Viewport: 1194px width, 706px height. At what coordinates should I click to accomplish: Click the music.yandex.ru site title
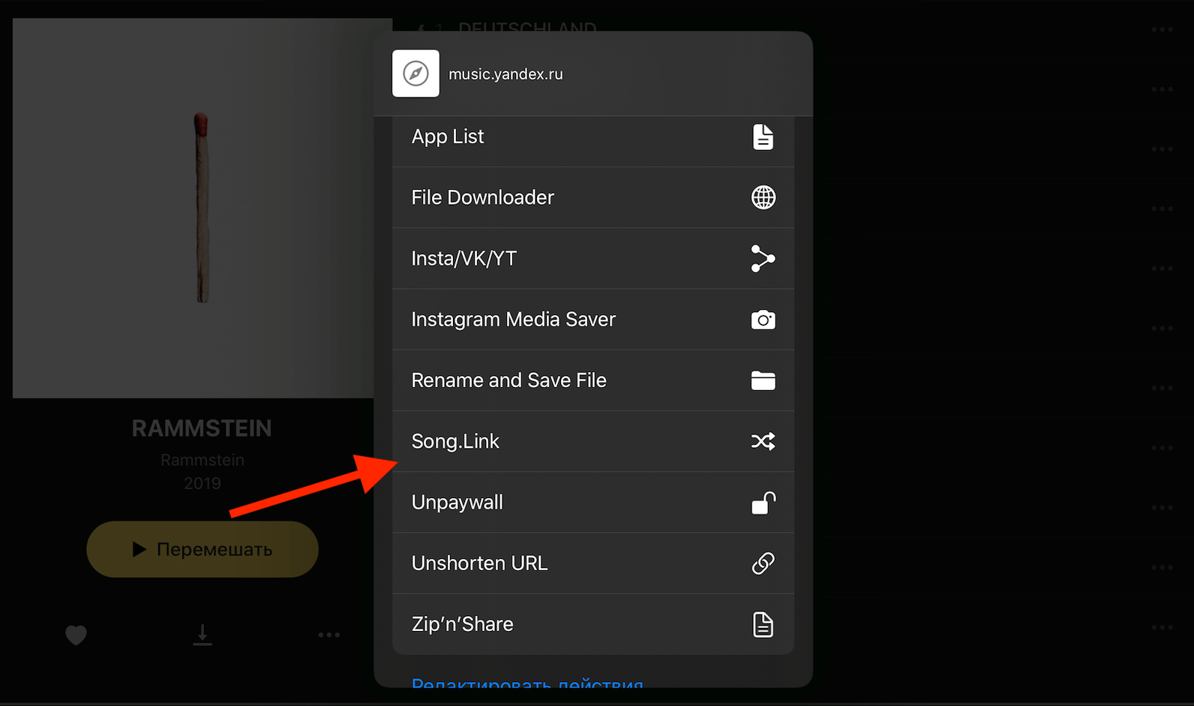(505, 74)
